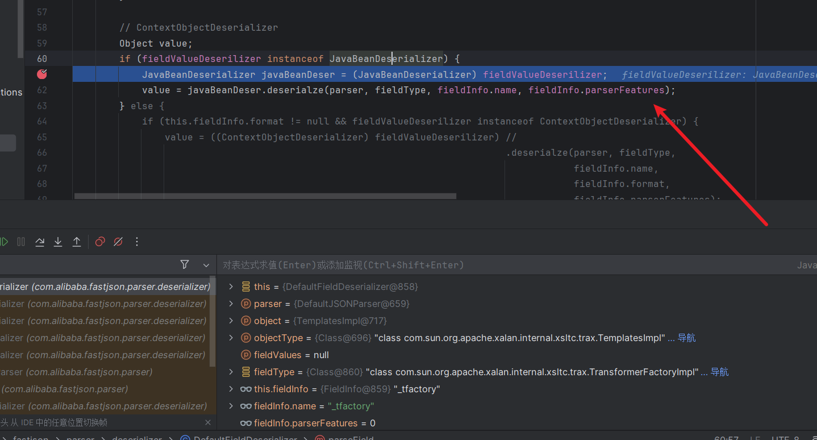Screen dimensions: 817x440
Task: Click the parameter icon beside 'parser'
Action: point(245,304)
